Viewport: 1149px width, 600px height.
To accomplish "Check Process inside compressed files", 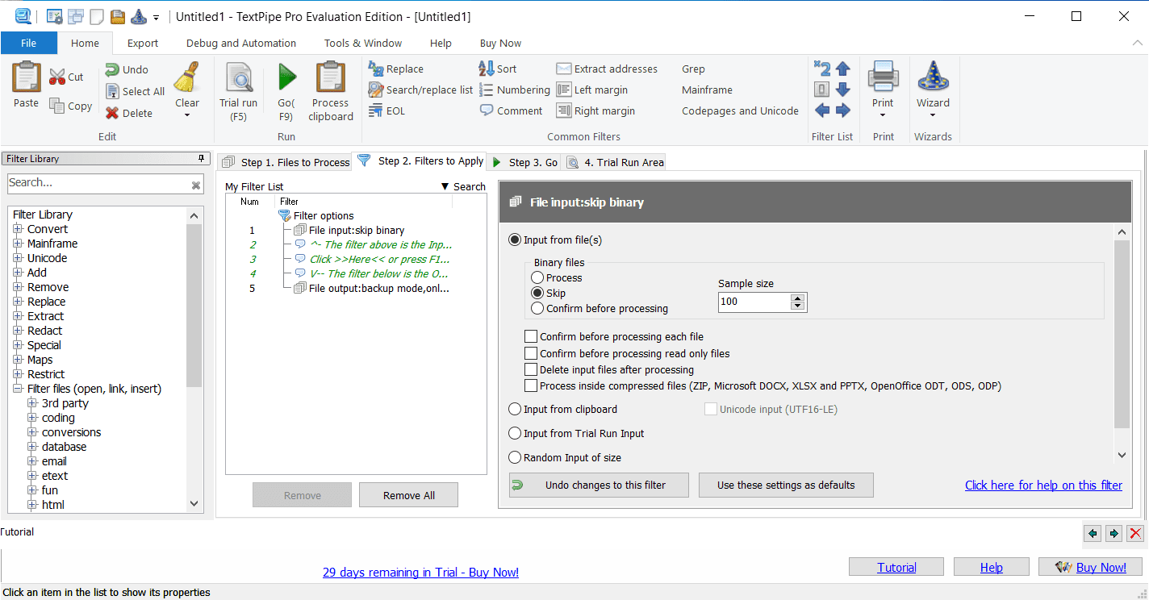I will click(531, 386).
